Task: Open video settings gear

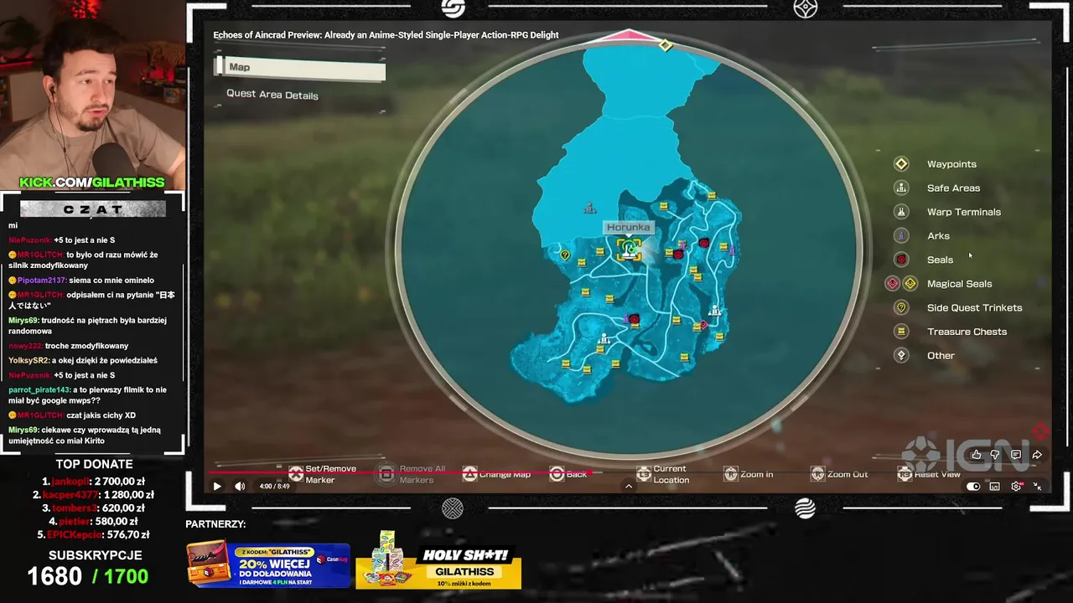Action: click(1016, 487)
